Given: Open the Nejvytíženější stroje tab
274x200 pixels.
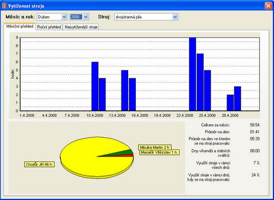Looking at the screenshot, I should click(x=81, y=27).
